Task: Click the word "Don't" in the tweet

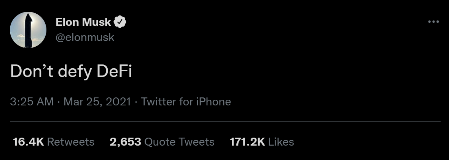Action: pos(32,71)
